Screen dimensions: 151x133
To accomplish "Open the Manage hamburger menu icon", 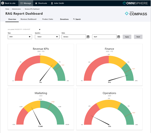I will click(x=21, y=3).
